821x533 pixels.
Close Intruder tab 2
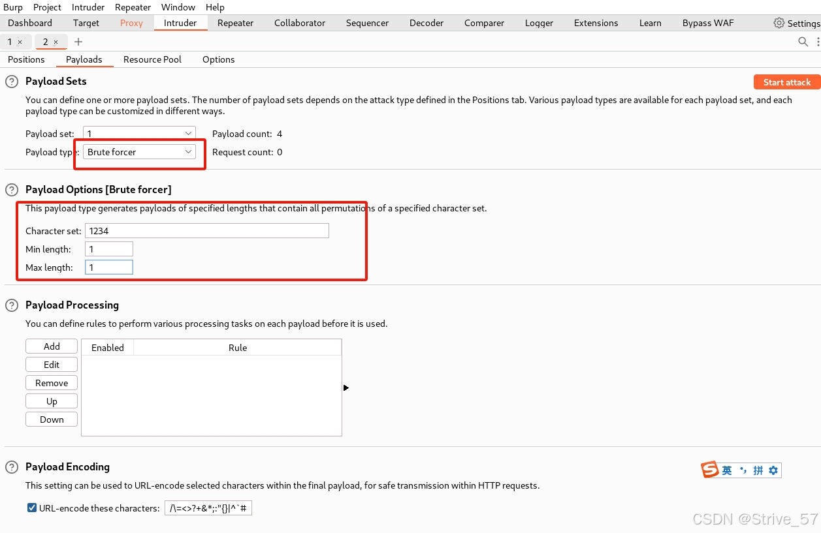[x=56, y=42]
